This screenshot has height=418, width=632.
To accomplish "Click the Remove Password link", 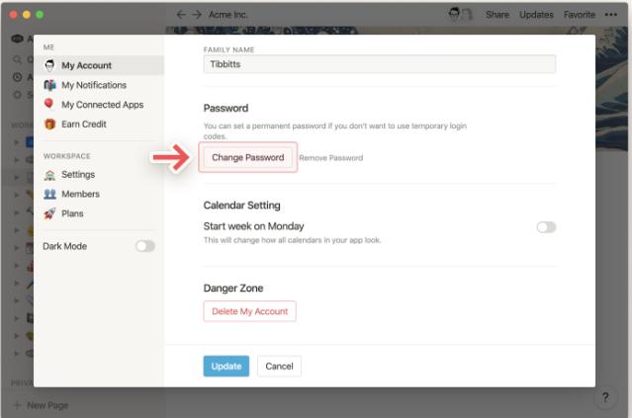I will [x=330, y=158].
